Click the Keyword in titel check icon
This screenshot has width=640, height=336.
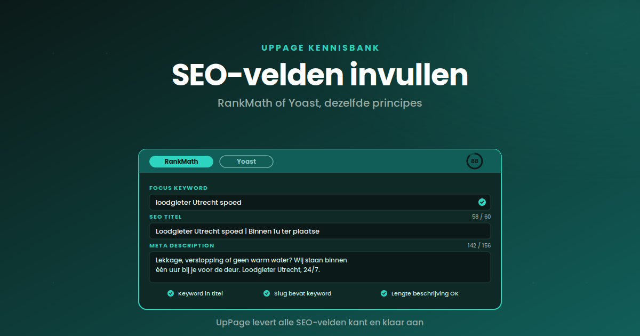[171, 293]
